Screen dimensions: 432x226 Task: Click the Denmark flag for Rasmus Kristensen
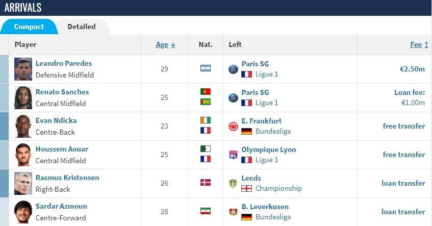click(206, 183)
